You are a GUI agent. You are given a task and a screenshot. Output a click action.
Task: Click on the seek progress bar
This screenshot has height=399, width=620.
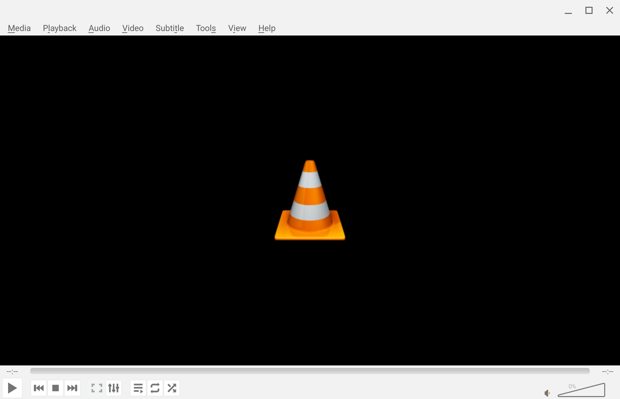[309, 371]
